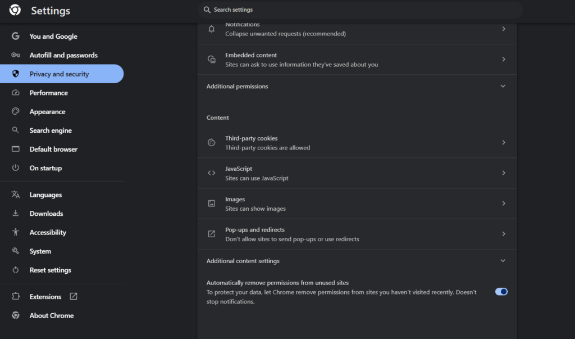Click the Privacy and security shield icon
Viewport: 575px width, 339px height.
16,74
